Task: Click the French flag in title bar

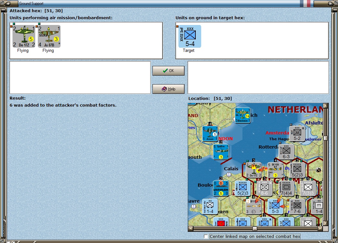Action: (x=305, y=4)
